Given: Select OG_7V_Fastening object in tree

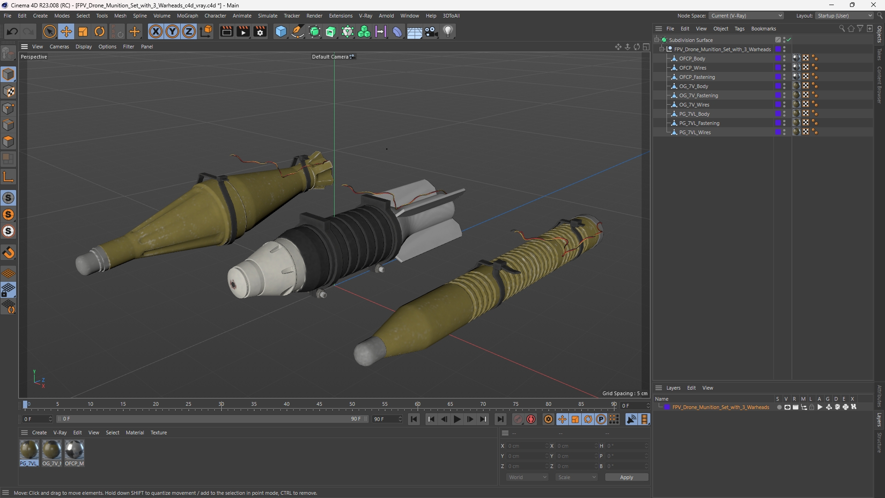Looking at the screenshot, I should [698, 95].
